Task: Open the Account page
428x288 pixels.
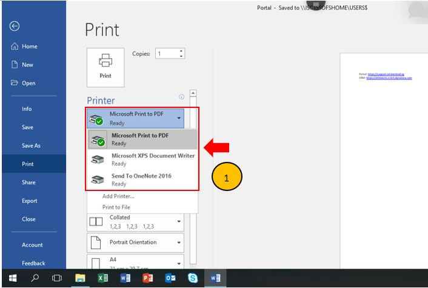Action: (x=32, y=245)
